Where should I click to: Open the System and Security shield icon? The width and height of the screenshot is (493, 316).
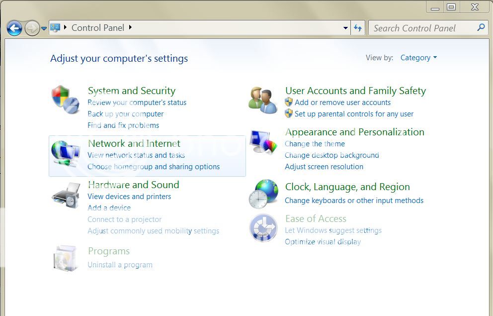[x=66, y=100]
